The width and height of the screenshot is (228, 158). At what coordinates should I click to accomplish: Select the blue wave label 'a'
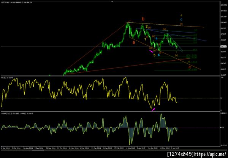click(157, 39)
